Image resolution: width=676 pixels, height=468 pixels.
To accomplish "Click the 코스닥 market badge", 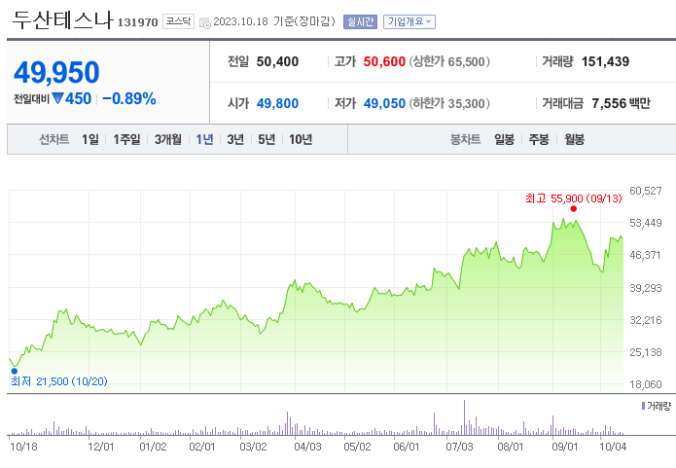I will point(179,21).
